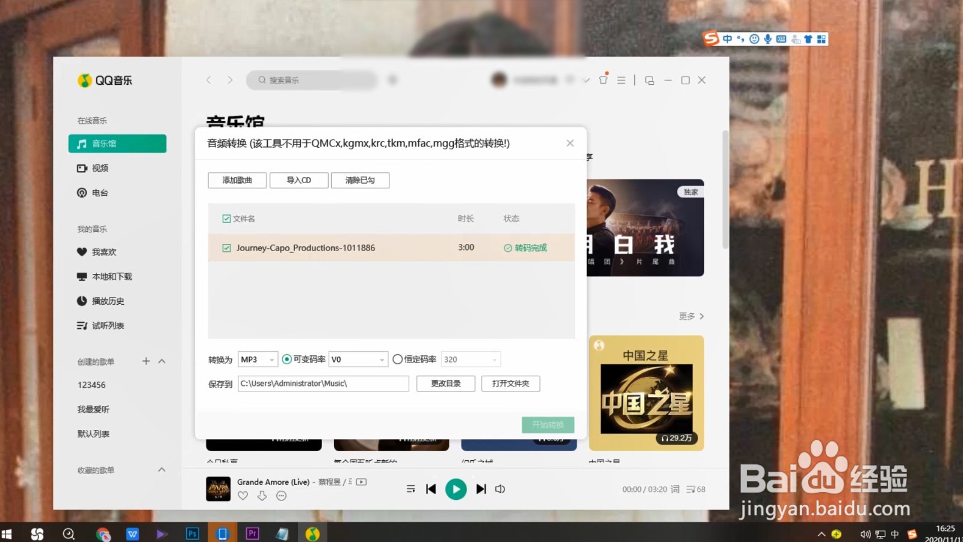Adjust the volume with the speaker control
Viewport: 963px width, 542px height.
pyautogui.click(x=500, y=489)
